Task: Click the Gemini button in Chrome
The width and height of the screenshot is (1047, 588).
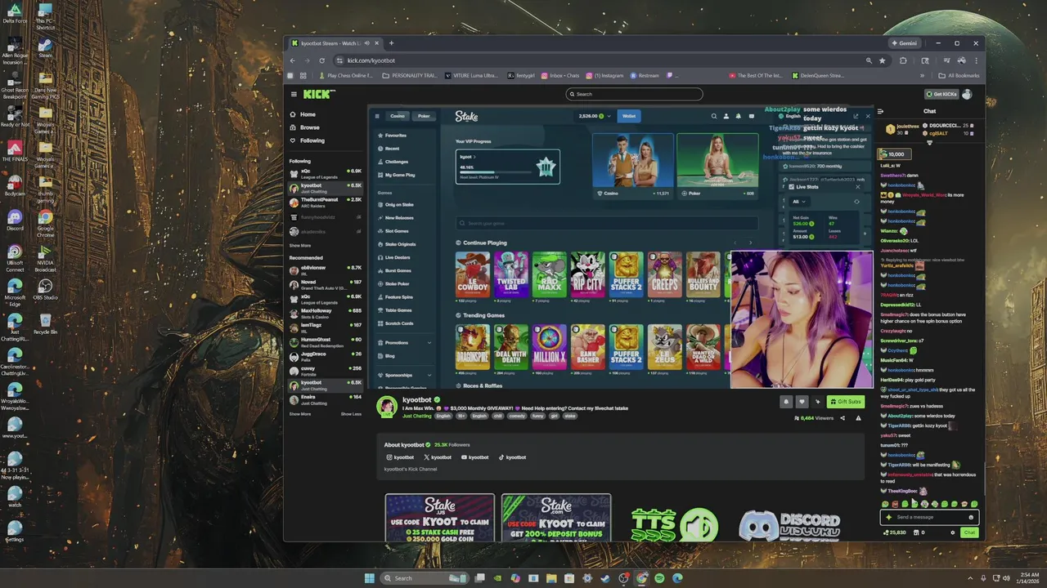Action: click(x=905, y=42)
